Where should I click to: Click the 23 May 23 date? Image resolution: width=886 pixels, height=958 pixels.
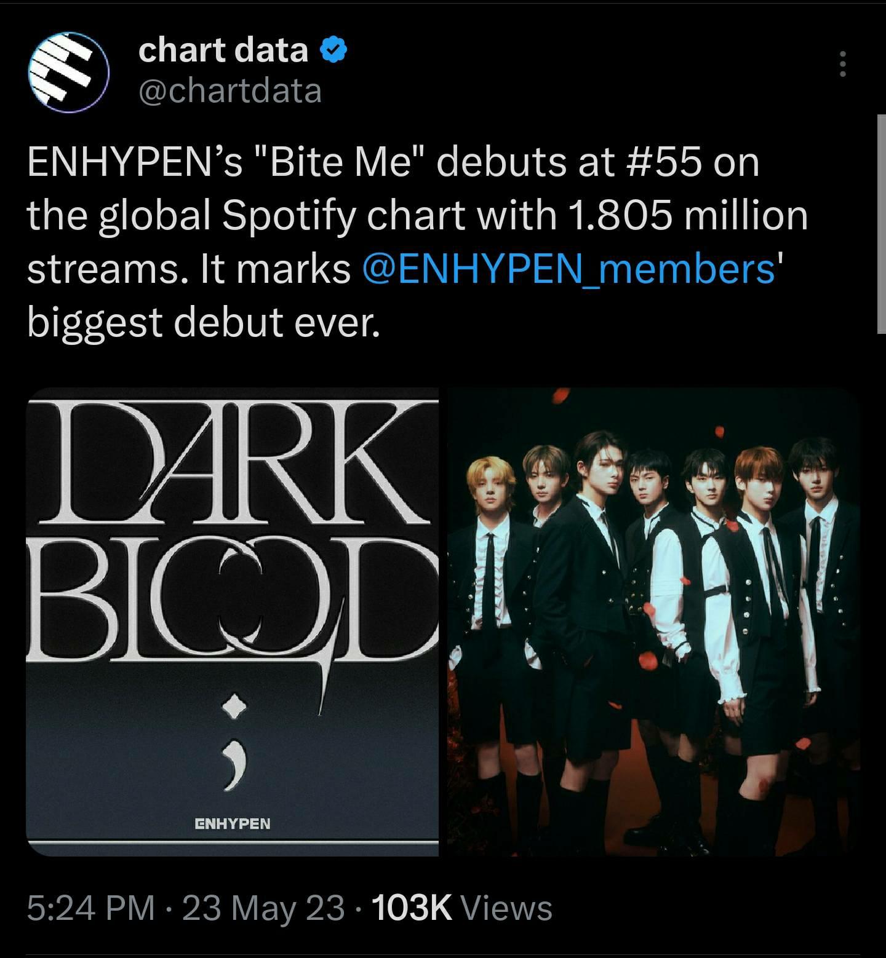click(264, 908)
